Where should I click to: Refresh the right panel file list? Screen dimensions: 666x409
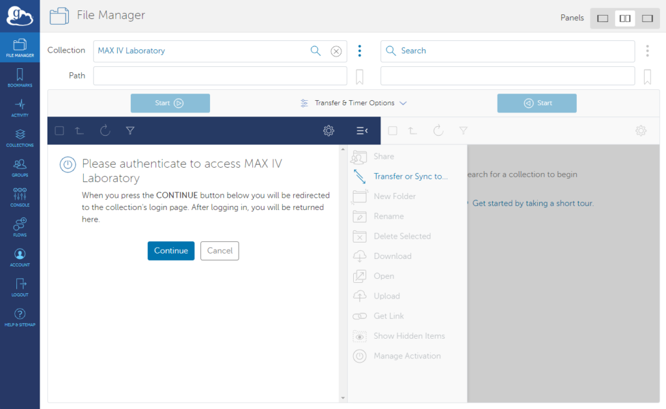pyautogui.click(x=438, y=131)
